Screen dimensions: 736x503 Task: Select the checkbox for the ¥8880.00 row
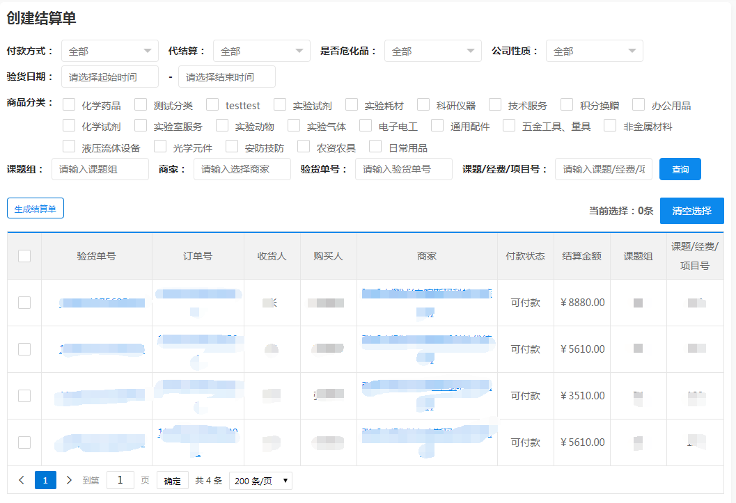pyautogui.click(x=24, y=303)
